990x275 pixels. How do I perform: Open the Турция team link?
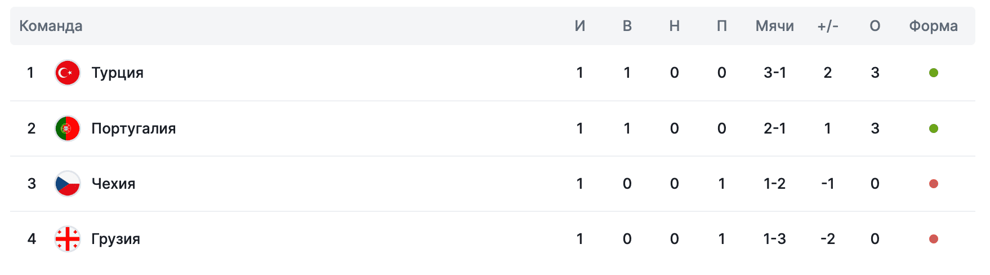[x=117, y=73]
